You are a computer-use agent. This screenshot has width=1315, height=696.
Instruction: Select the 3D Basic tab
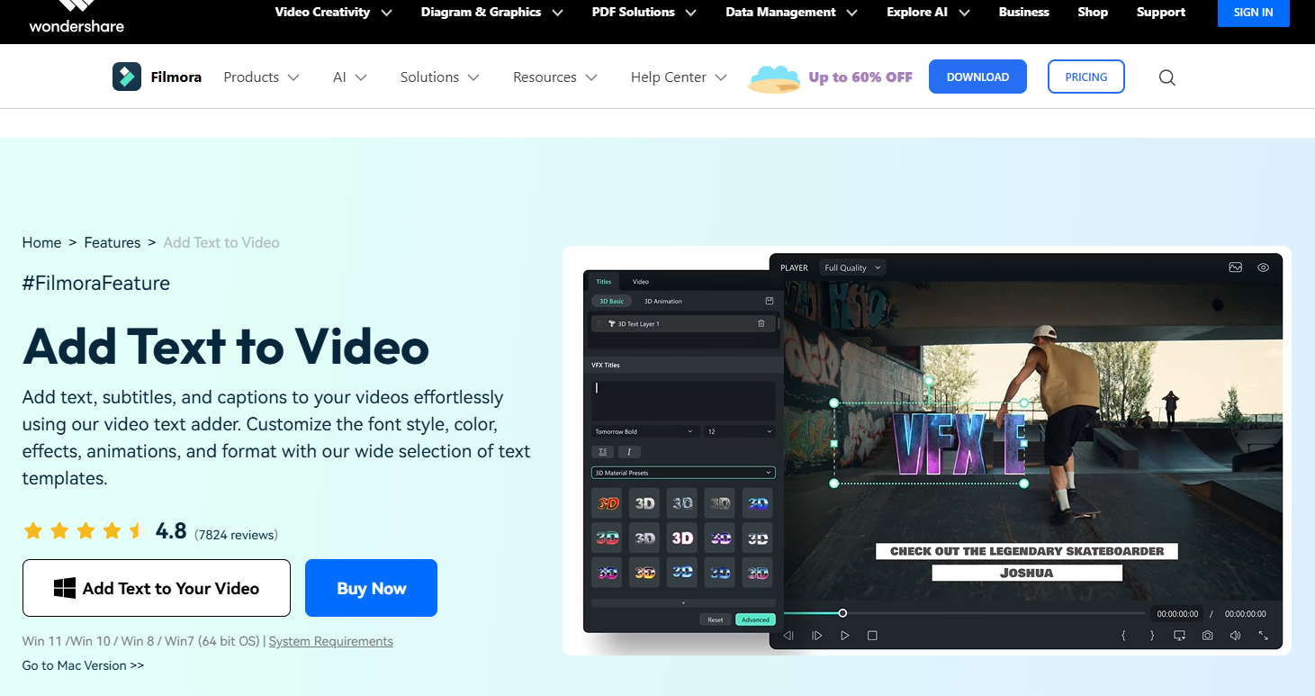[611, 301]
